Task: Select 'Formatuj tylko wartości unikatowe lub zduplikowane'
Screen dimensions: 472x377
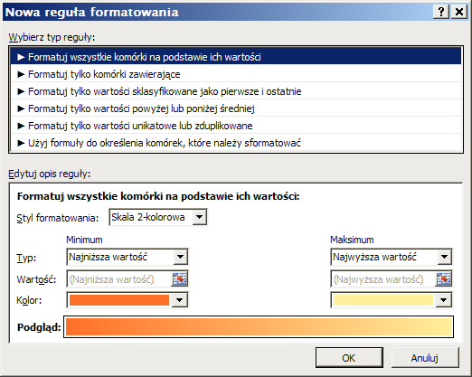Action: click(x=236, y=126)
